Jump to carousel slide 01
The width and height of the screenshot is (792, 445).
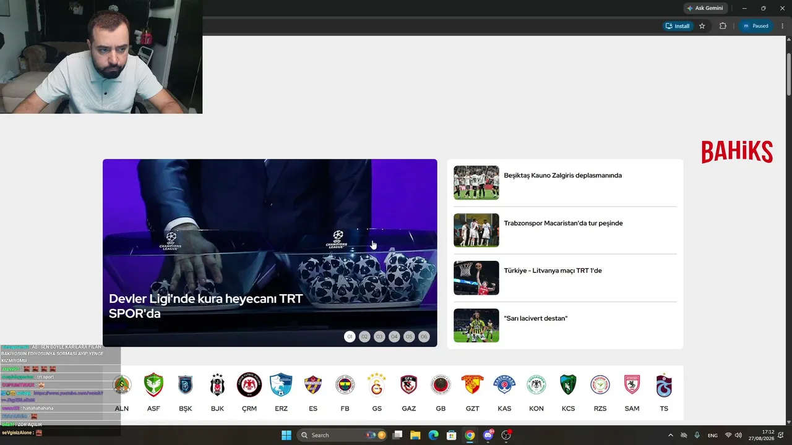350,337
